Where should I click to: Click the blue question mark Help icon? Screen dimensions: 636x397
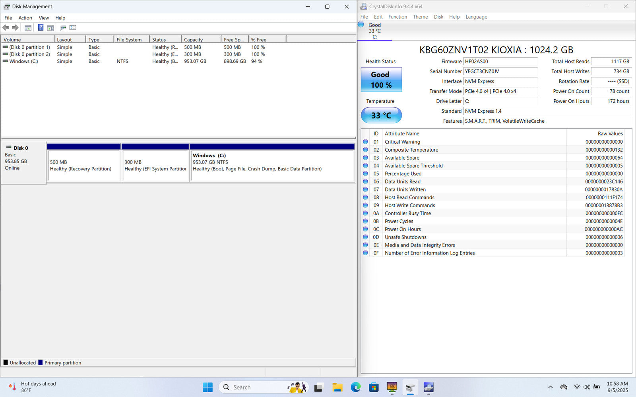[41, 28]
